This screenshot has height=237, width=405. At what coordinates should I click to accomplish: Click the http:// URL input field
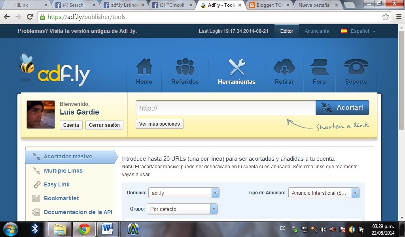[x=225, y=107]
